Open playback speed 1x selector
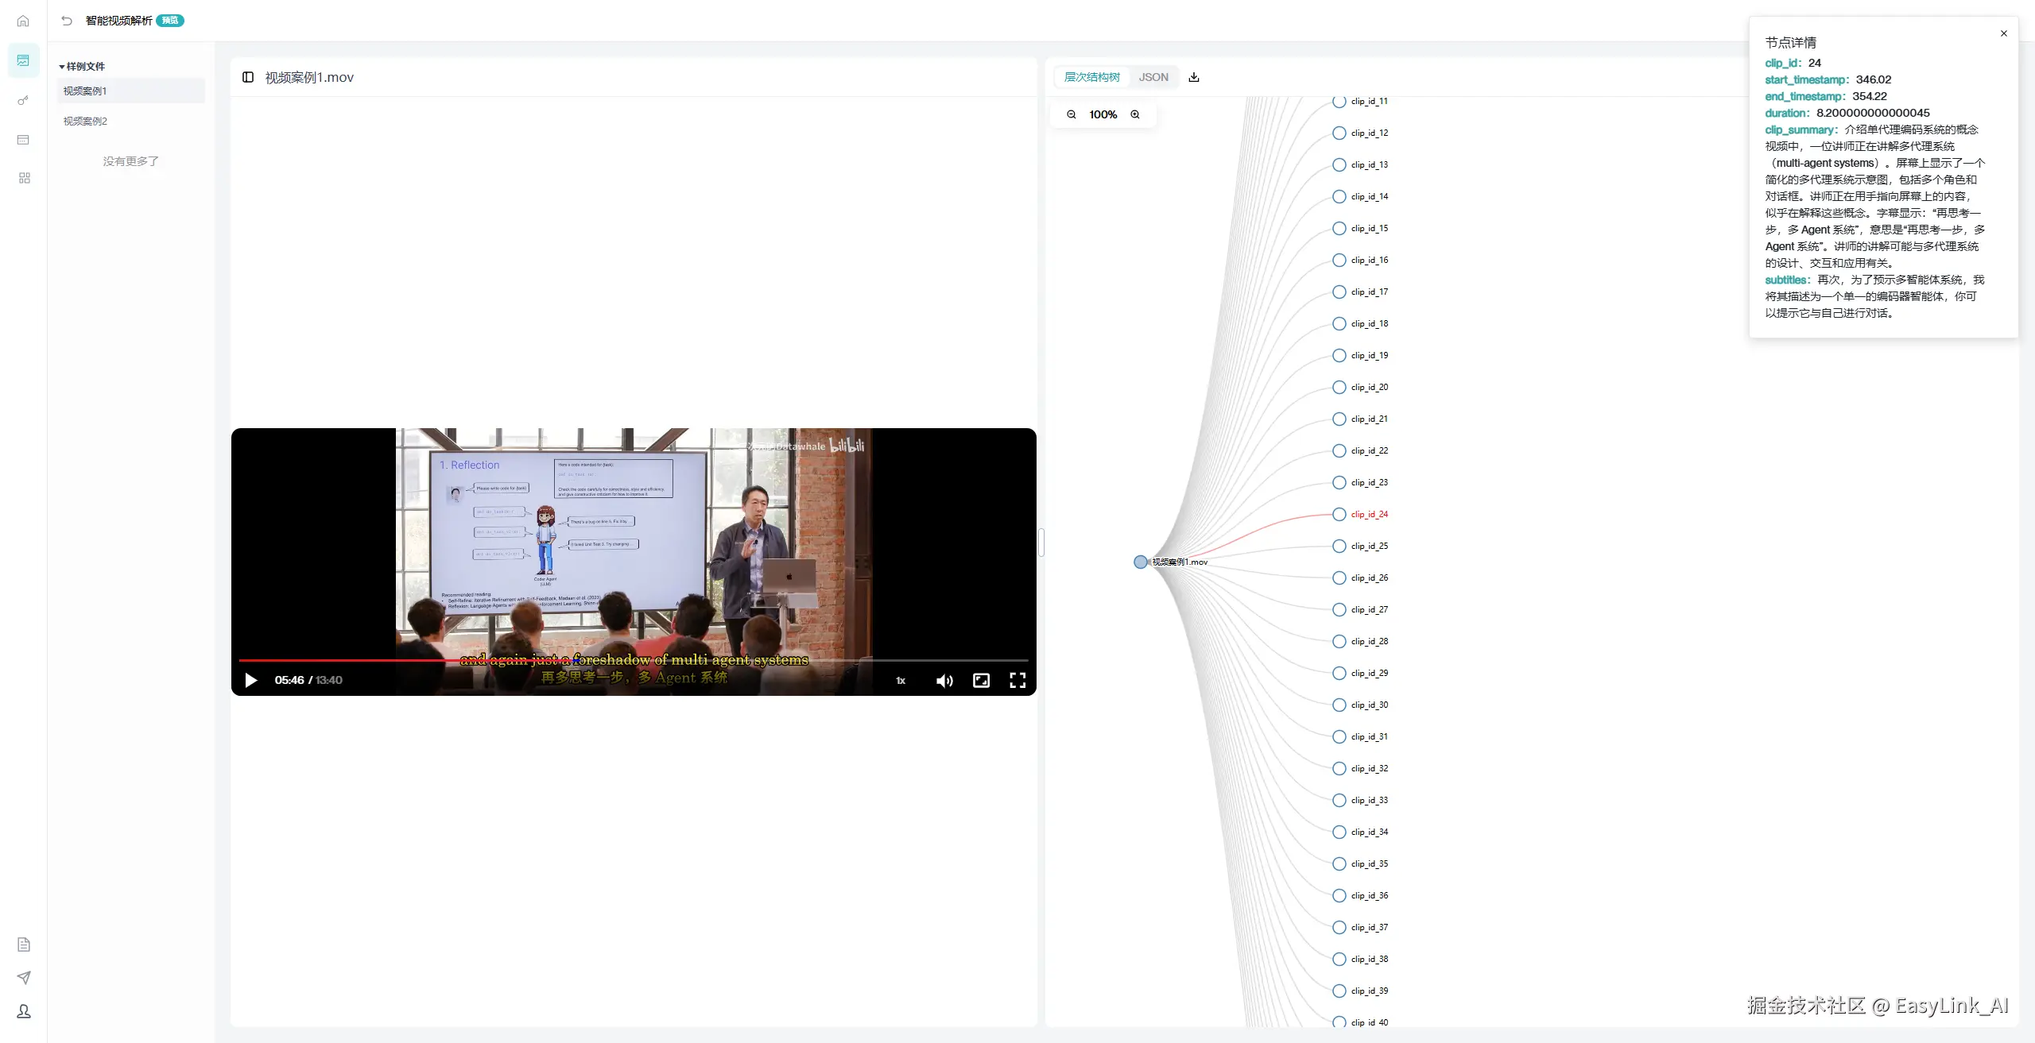 coord(901,681)
